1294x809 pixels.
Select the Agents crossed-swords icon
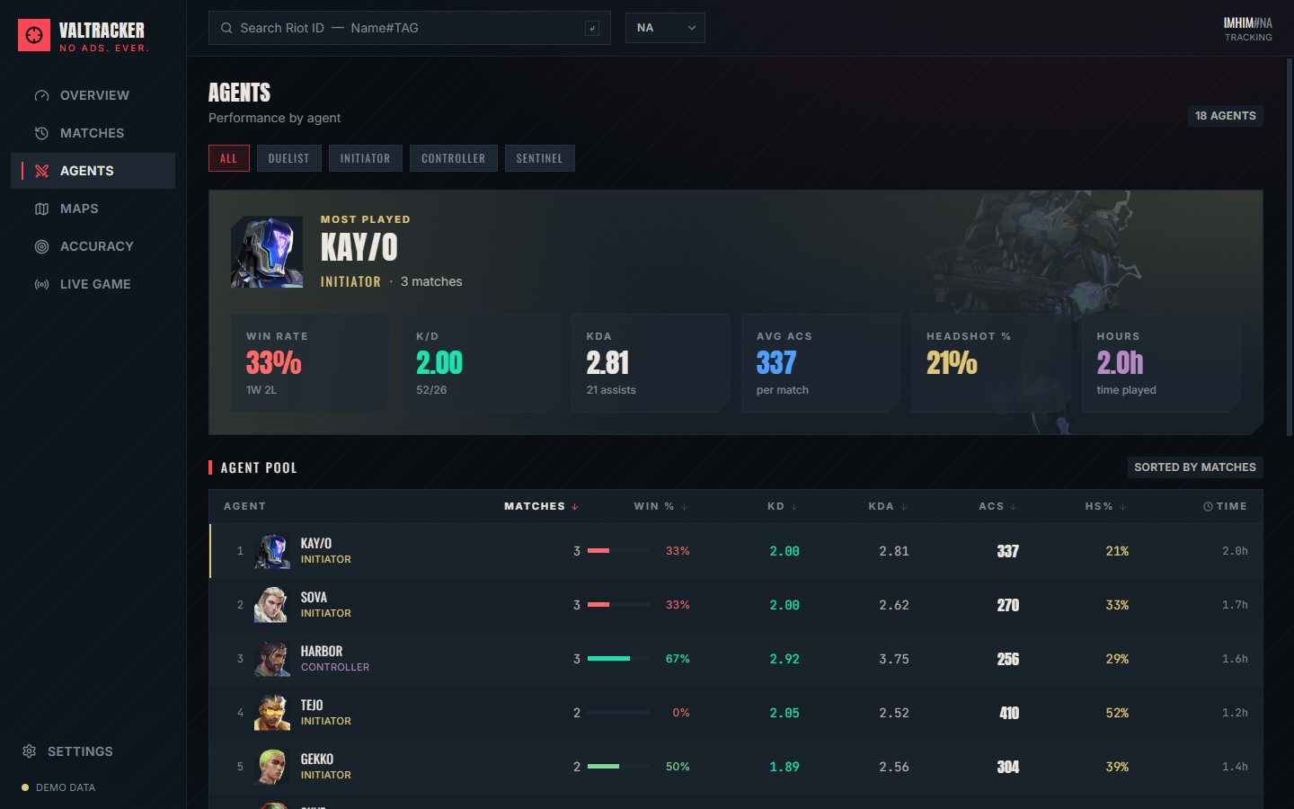tap(41, 171)
